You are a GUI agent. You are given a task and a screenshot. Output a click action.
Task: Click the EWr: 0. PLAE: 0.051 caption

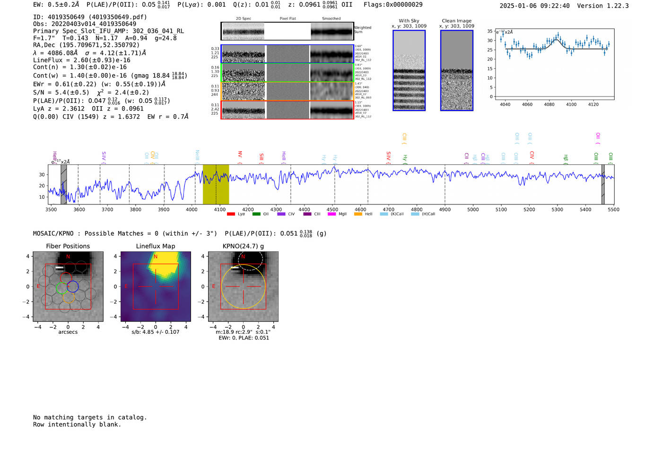tap(244, 338)
